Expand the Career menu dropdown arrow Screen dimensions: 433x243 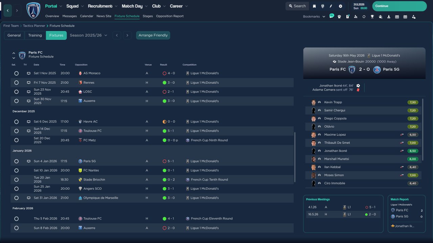pos(186,6)
